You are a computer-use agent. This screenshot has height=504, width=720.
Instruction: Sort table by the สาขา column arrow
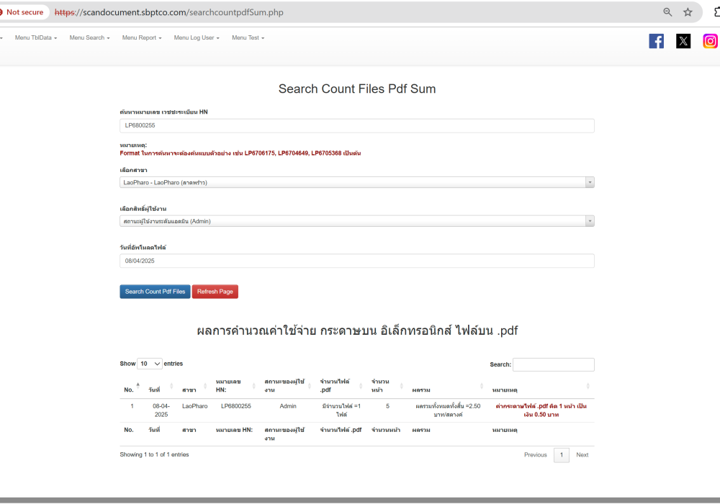click(x=206, y=386)
